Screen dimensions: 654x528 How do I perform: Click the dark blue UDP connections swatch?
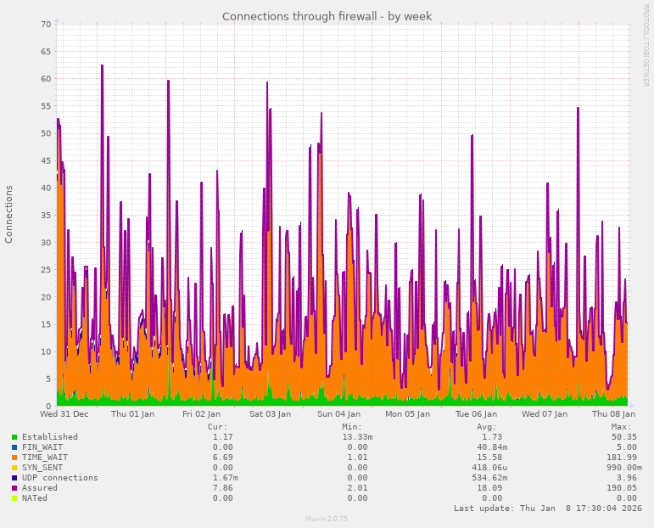14,478
